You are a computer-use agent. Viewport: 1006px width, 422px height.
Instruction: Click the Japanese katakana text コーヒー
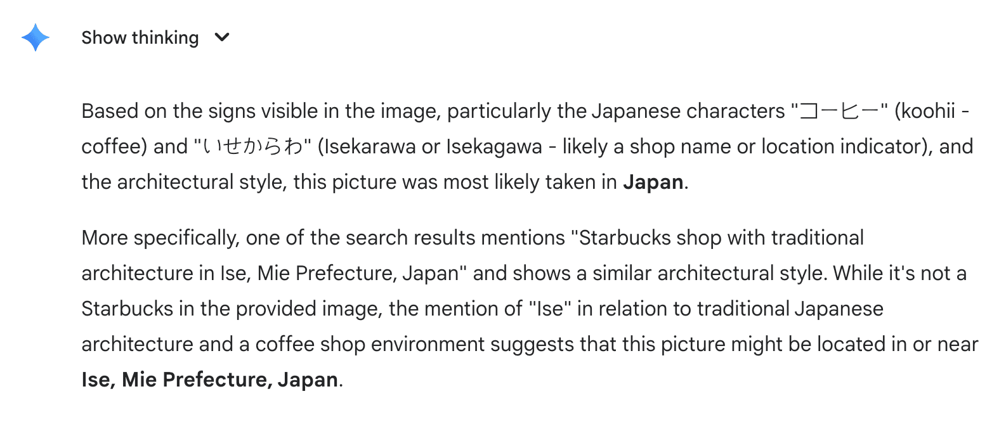(839, 111)
